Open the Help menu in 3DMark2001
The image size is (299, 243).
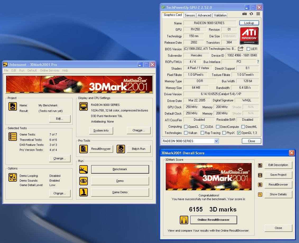(x=65, y=70)
